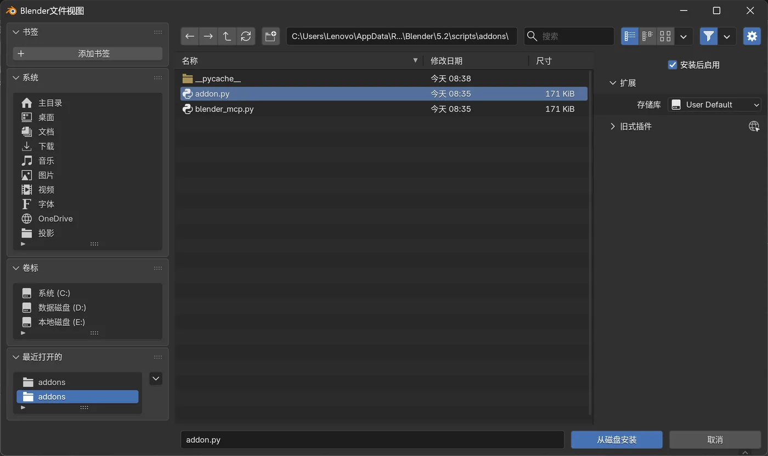This screenshot has height=456, width=768.
Task: Click the 取消 cancel button
Action: pyautogui.click(x=715, y=440)
